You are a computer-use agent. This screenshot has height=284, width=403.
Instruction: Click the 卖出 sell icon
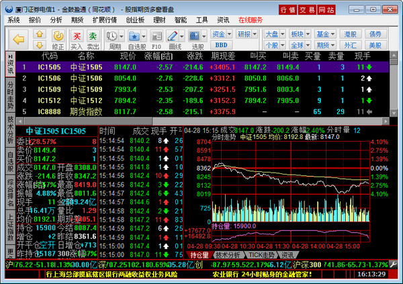[x=93, y=36]
